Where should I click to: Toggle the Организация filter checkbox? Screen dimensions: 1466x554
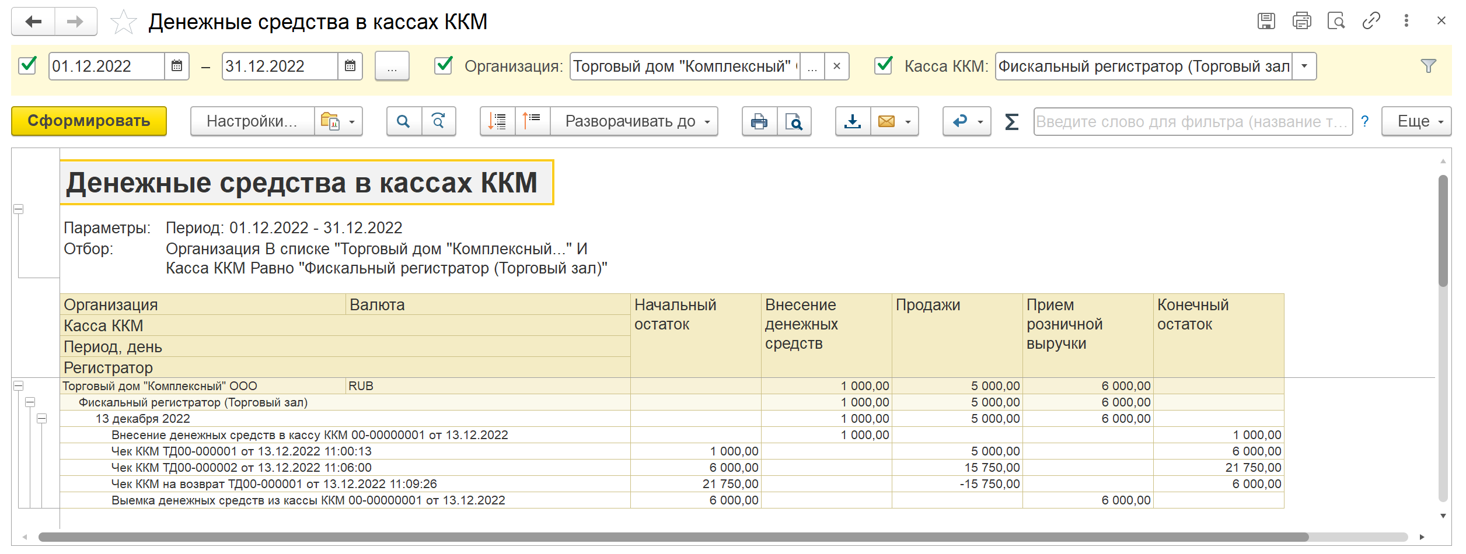444,65
